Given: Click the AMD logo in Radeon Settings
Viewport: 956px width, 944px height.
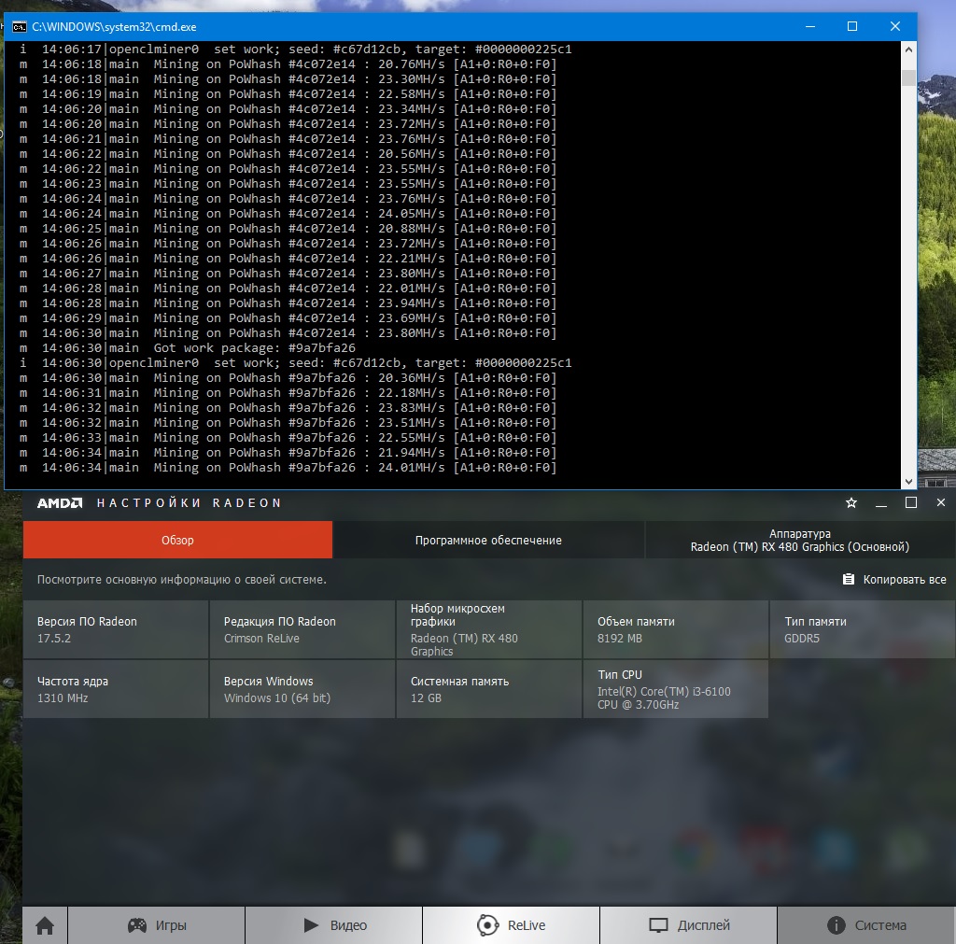Looking at the screenshot, I should pos(60,503).
